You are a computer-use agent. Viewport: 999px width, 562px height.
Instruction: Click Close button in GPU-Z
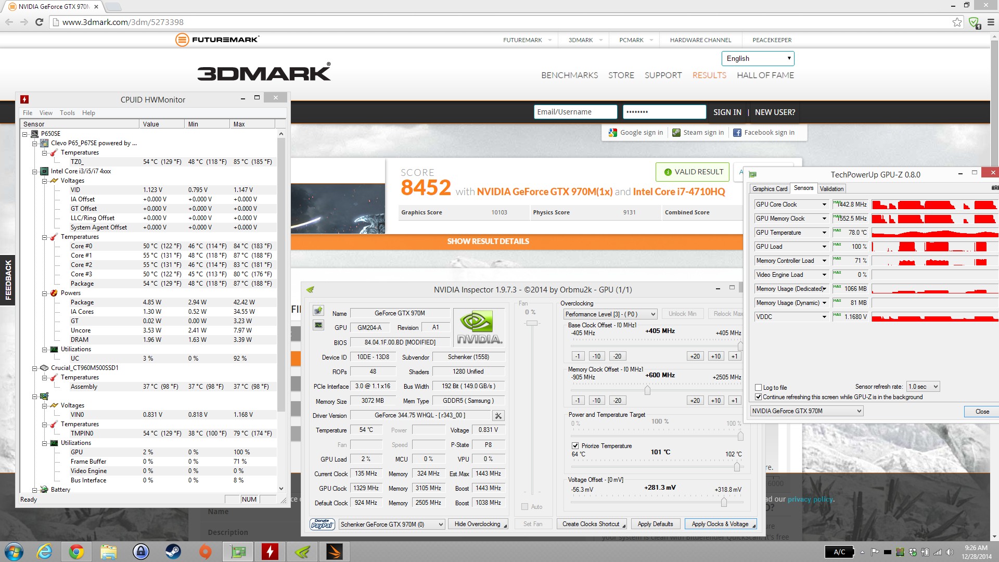click(x=981, y=411)
